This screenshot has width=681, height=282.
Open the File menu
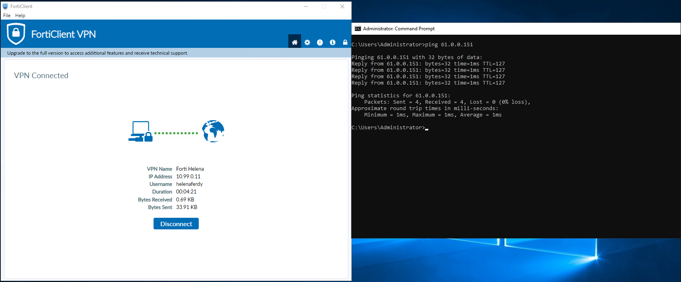pos(7,16)
